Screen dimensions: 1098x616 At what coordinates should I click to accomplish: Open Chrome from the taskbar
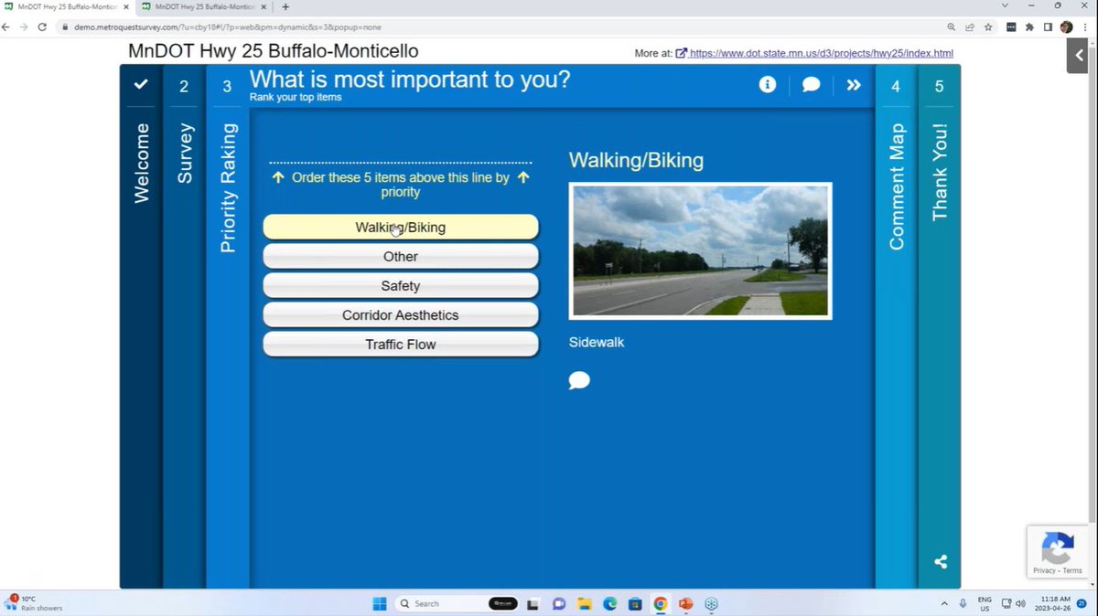pyautogui.click(x=661, y=603)
